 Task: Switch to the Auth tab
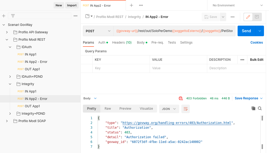(103, 43)
